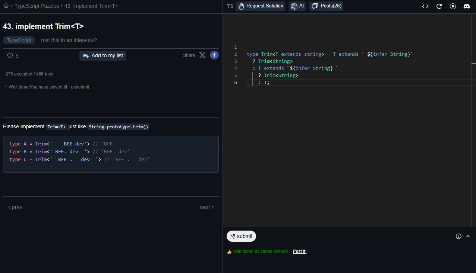
Task: Open the info icon near submit
Action: pos(458,236)
